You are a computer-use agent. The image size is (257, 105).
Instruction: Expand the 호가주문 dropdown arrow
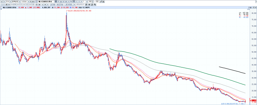pyautogui.click(x=74, y=4)
